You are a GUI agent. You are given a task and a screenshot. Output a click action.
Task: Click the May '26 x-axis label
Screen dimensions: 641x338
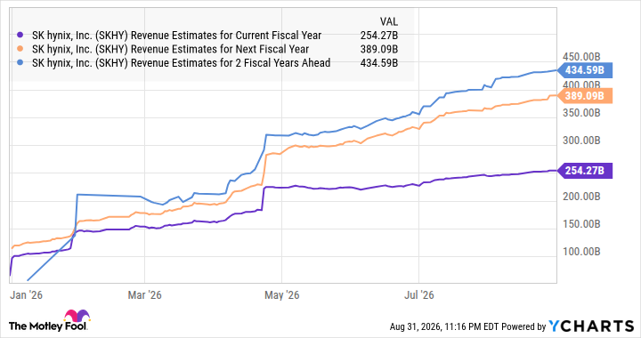[x=281, y=294]
